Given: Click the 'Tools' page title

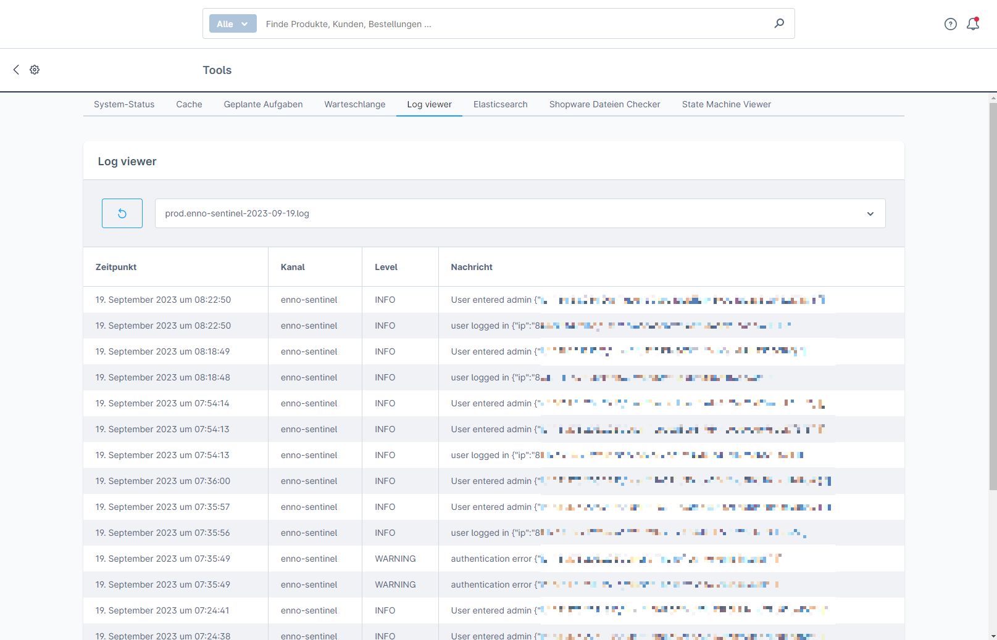Looking at the screenshot, I should 217,70.
